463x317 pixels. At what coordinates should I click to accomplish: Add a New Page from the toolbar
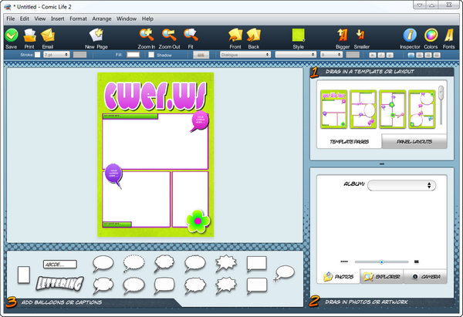point(96,35)
